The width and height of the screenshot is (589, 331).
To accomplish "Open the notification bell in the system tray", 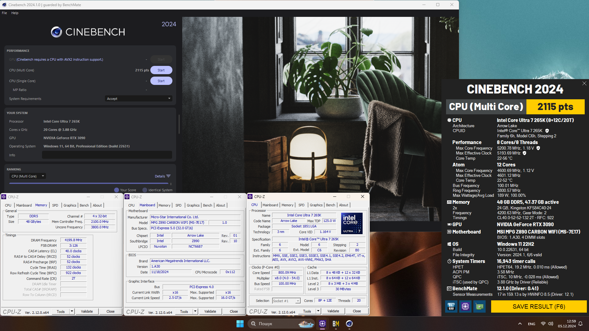I will pos(580,324).
